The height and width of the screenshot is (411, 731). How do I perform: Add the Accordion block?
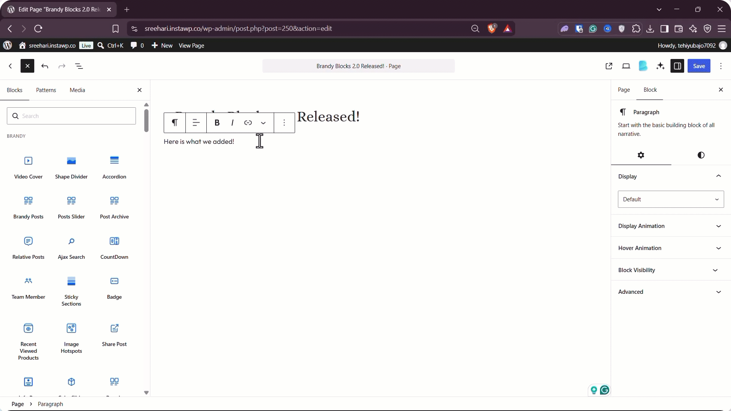point(114,167)
